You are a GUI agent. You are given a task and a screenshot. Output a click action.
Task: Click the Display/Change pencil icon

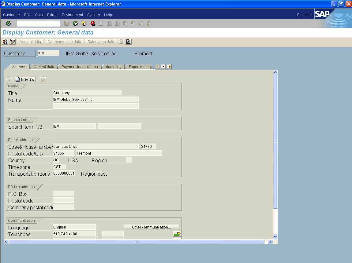12,42
